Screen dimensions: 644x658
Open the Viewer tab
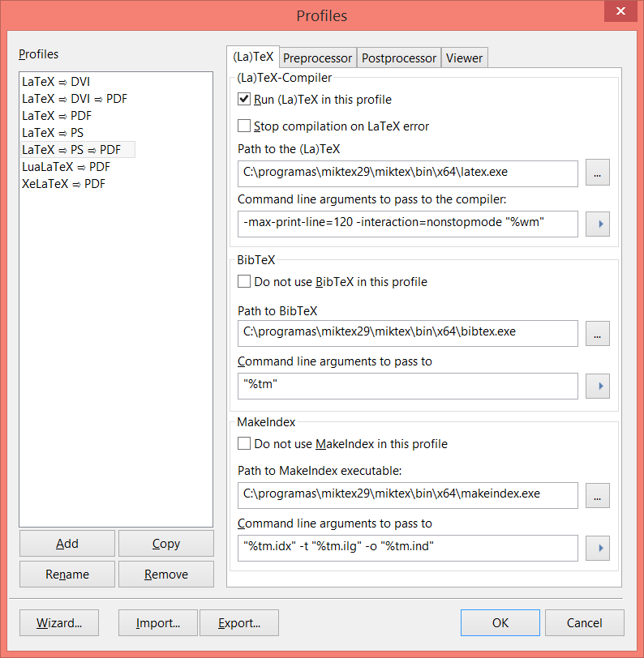[x=464, y=58]
